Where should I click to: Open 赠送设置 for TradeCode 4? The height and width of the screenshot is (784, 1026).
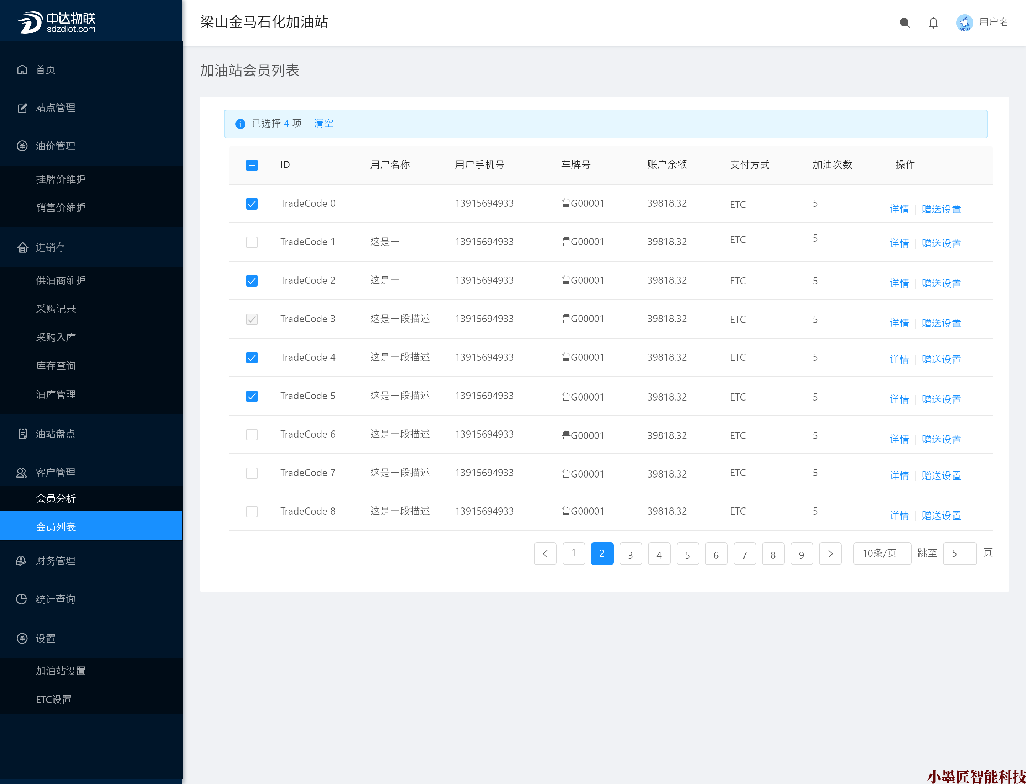pos(941,359)
